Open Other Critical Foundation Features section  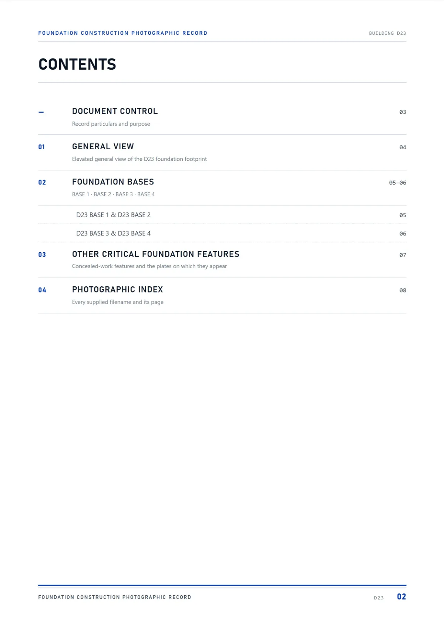(x=156, y=254)
